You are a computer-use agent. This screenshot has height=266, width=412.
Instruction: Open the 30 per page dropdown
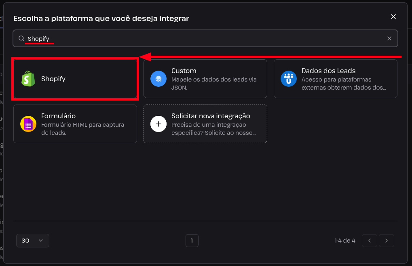click(x=33, y=241)
